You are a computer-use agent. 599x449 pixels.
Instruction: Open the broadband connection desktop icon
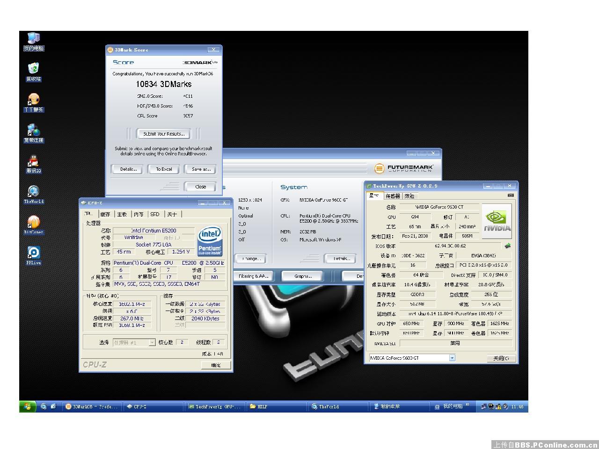pos(34,134)
